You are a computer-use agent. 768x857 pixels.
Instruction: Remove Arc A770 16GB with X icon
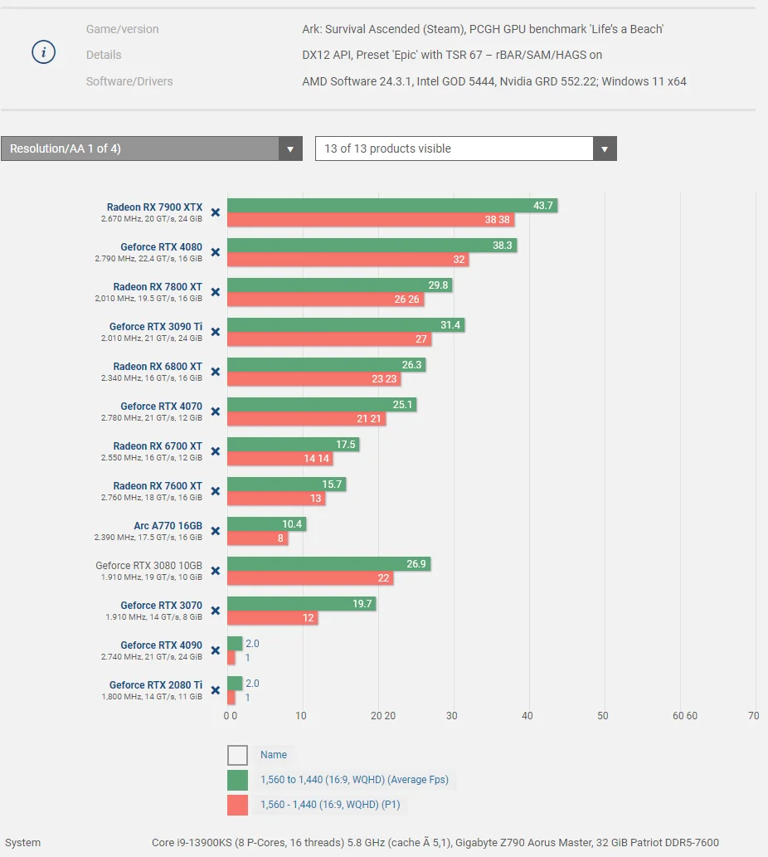click(x=216, y=531)
